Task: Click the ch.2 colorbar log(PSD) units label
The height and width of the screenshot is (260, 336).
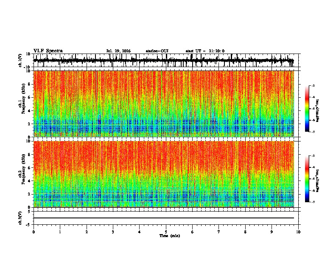Action: coord(318,181)
